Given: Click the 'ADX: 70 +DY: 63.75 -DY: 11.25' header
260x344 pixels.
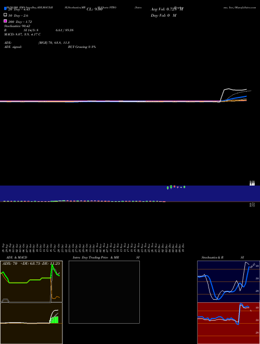Looking at the screenshot, I should (31, 264).
